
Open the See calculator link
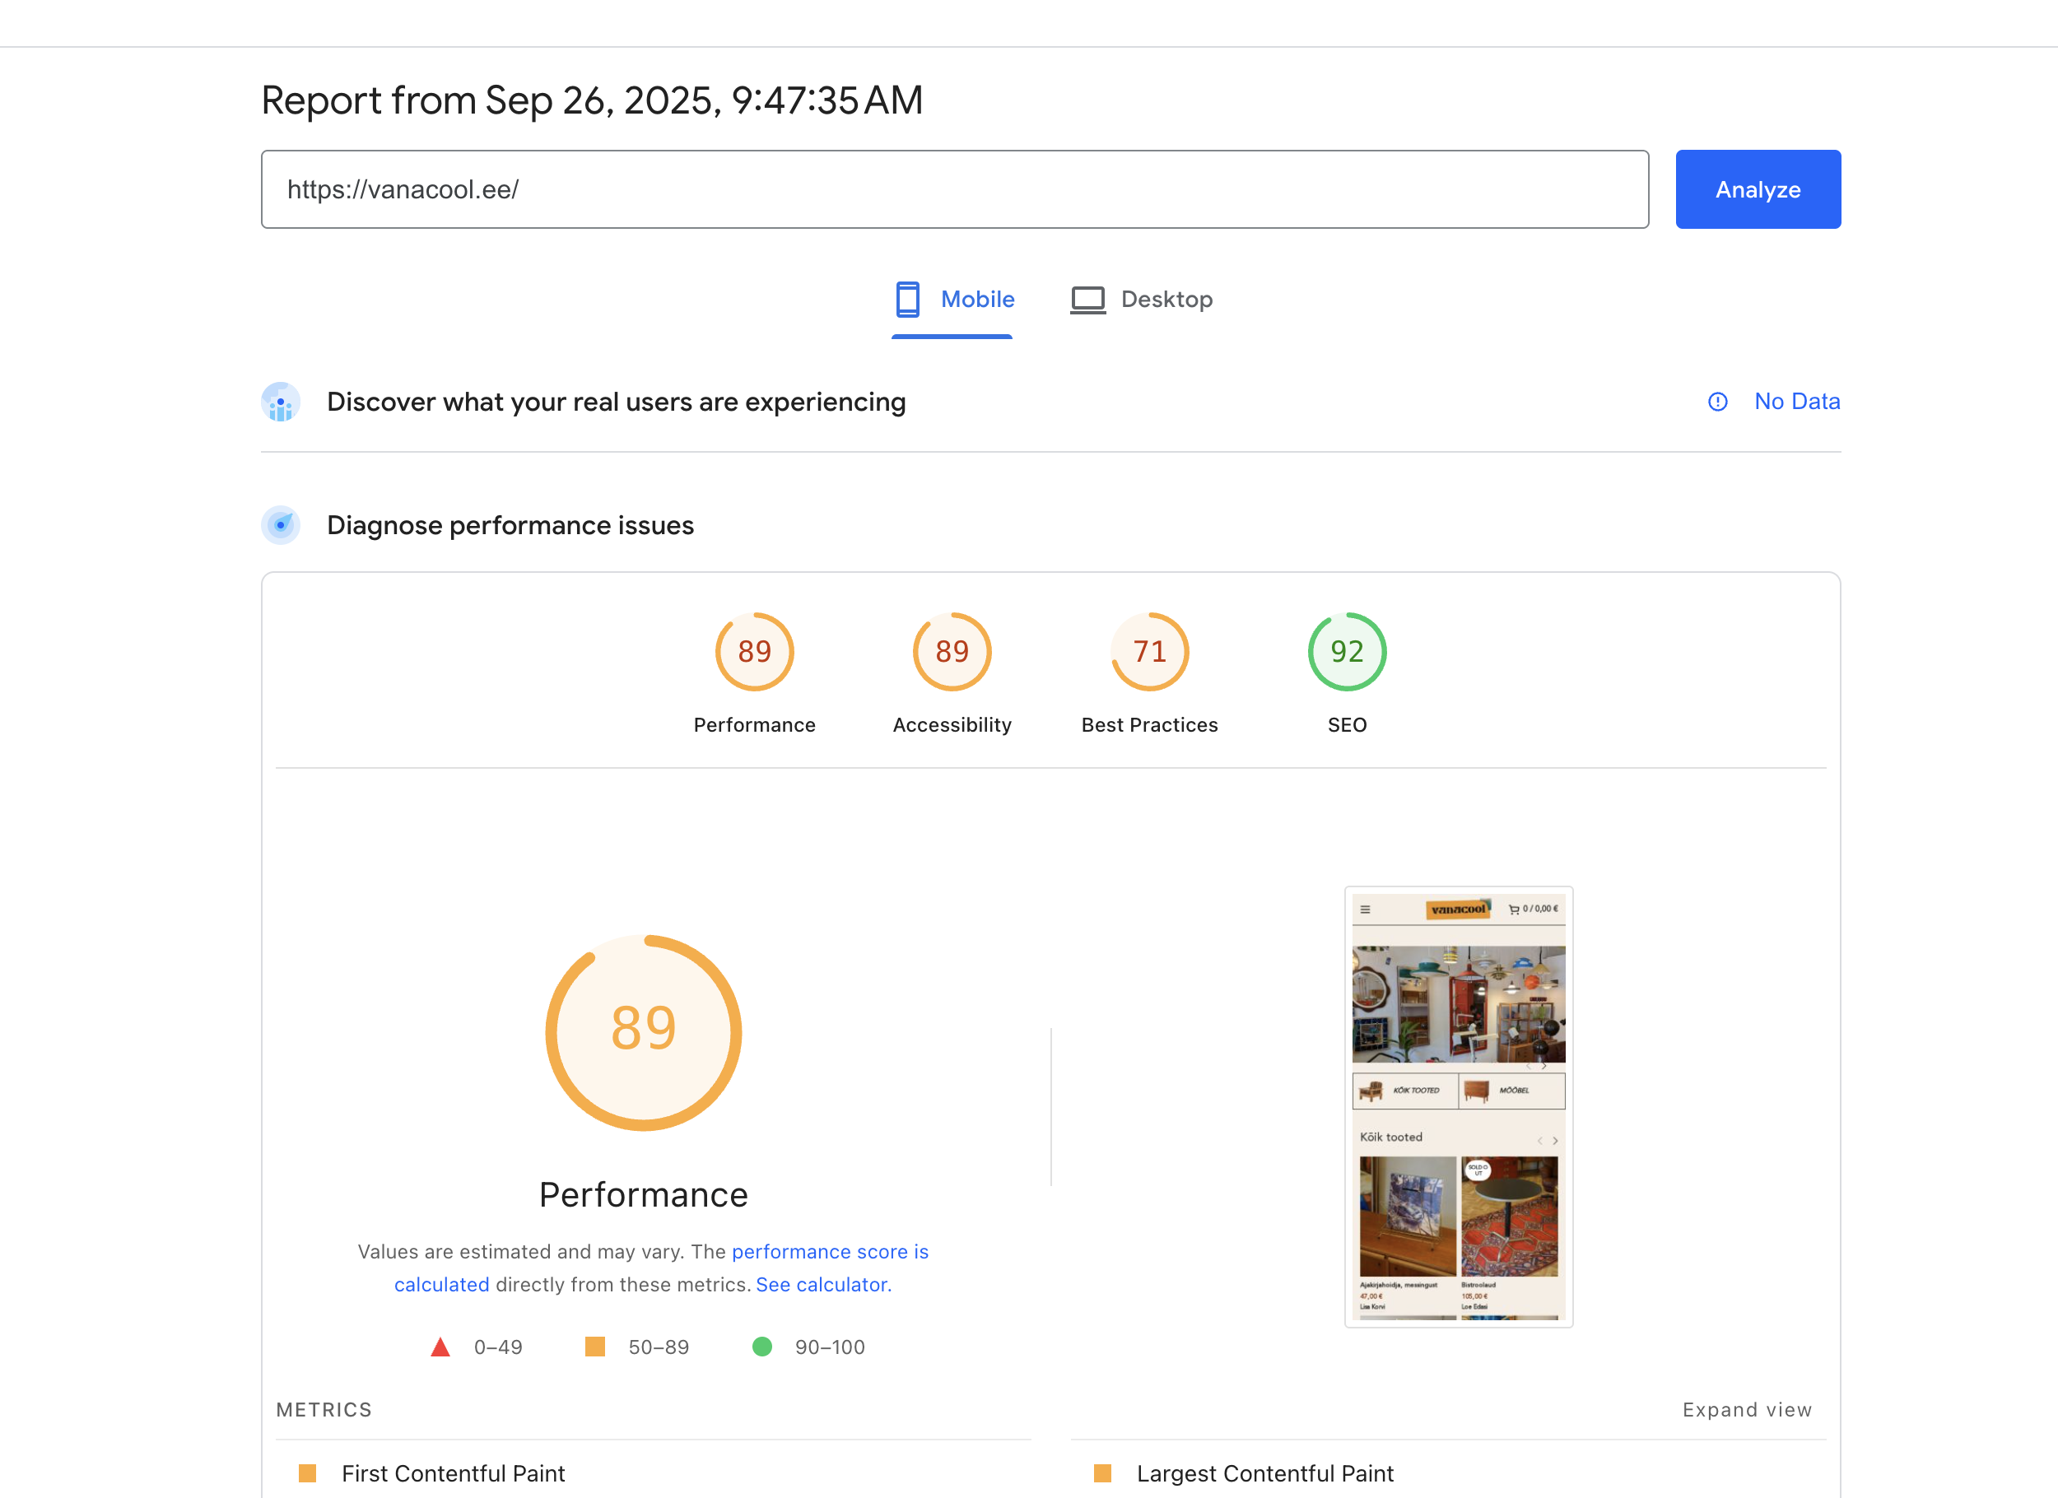823,1284
